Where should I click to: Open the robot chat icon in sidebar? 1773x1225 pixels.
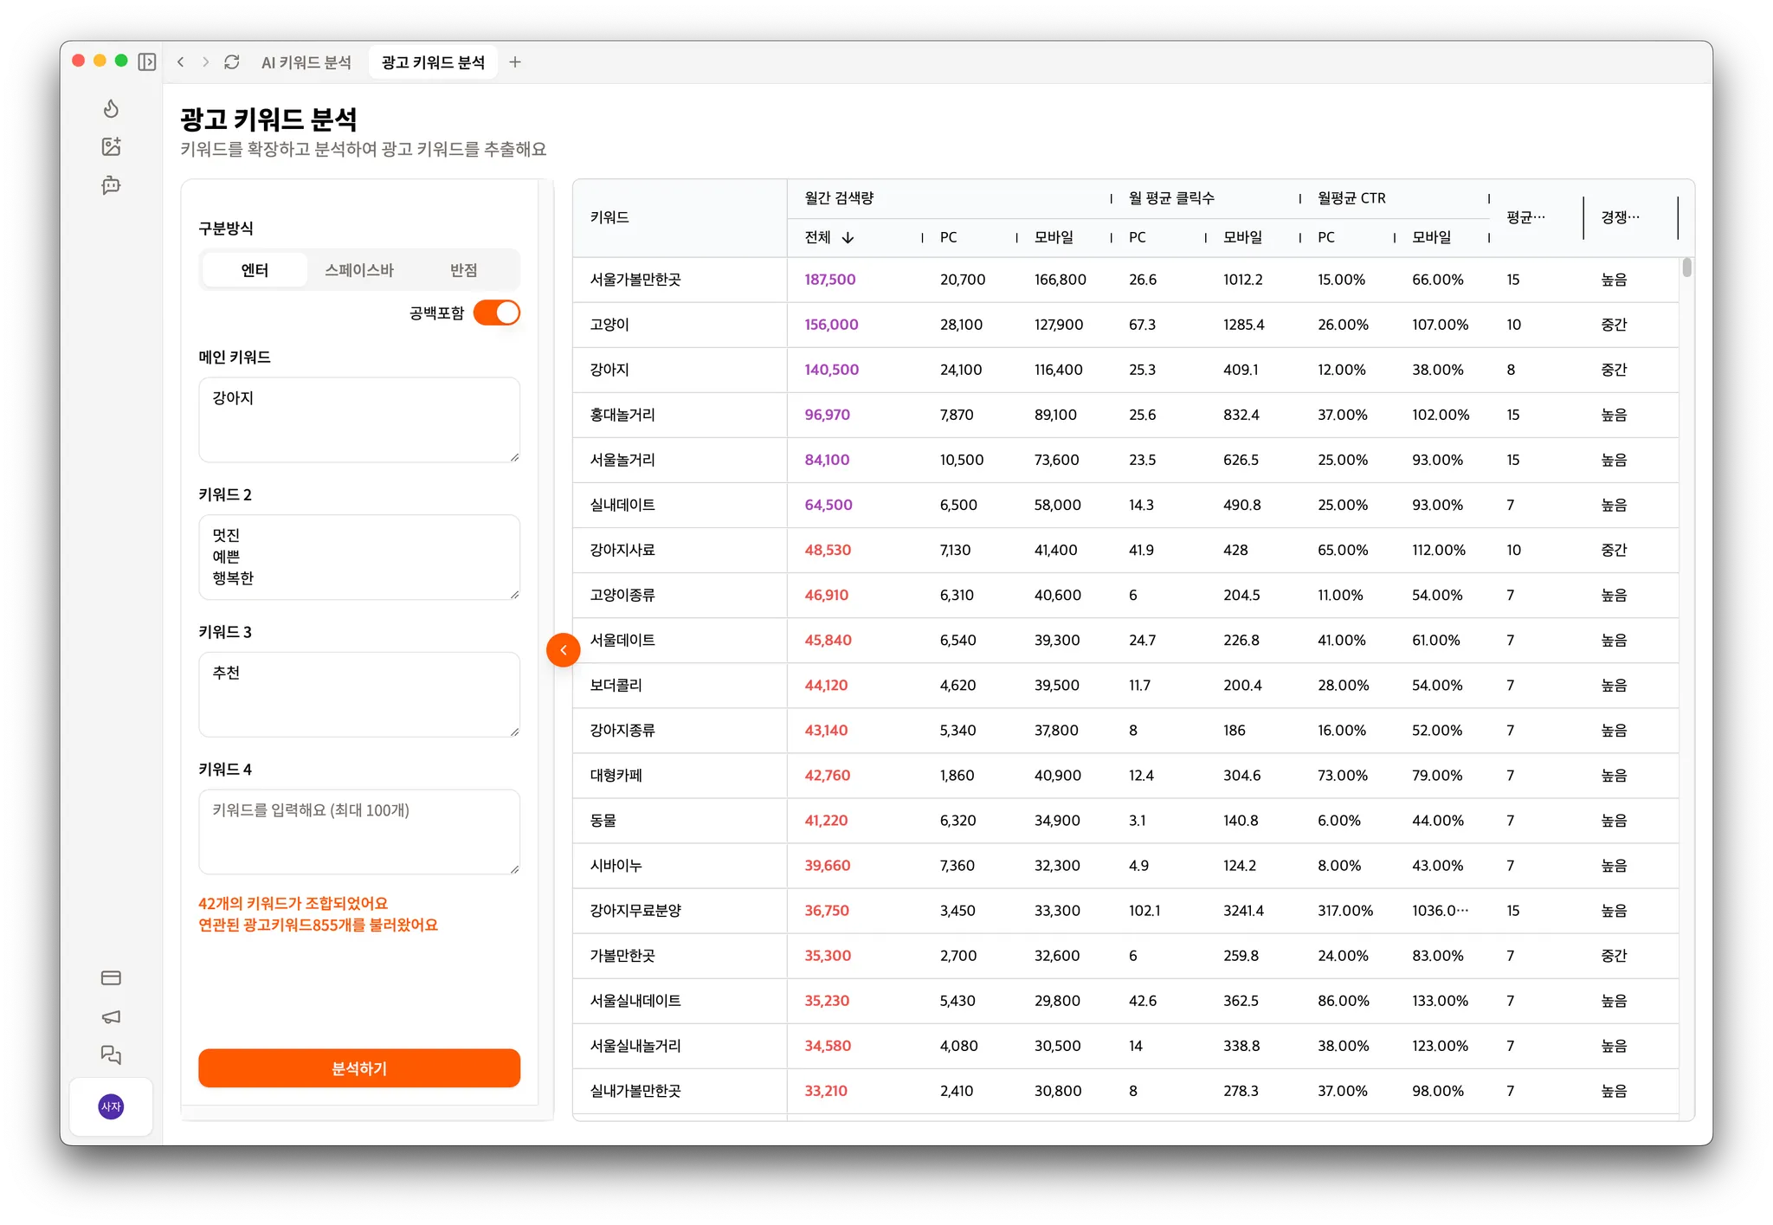tap(111, 184)
